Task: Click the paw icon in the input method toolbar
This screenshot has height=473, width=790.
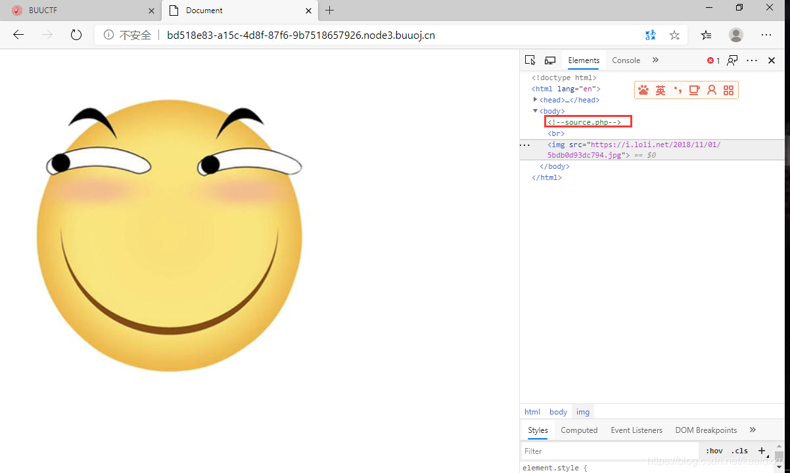Action: click(643, 91)
